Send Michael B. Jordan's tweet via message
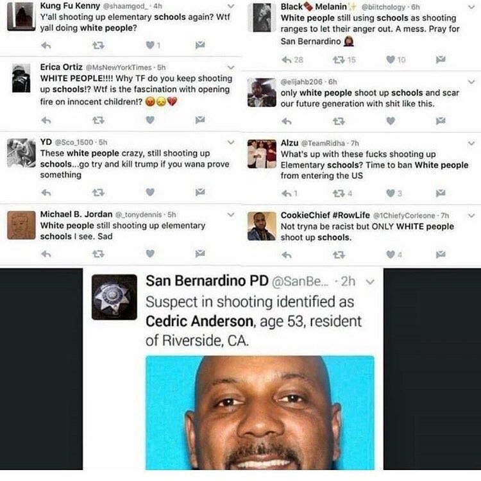This screenshot has height=481, width=481. [x=200, y=254]
